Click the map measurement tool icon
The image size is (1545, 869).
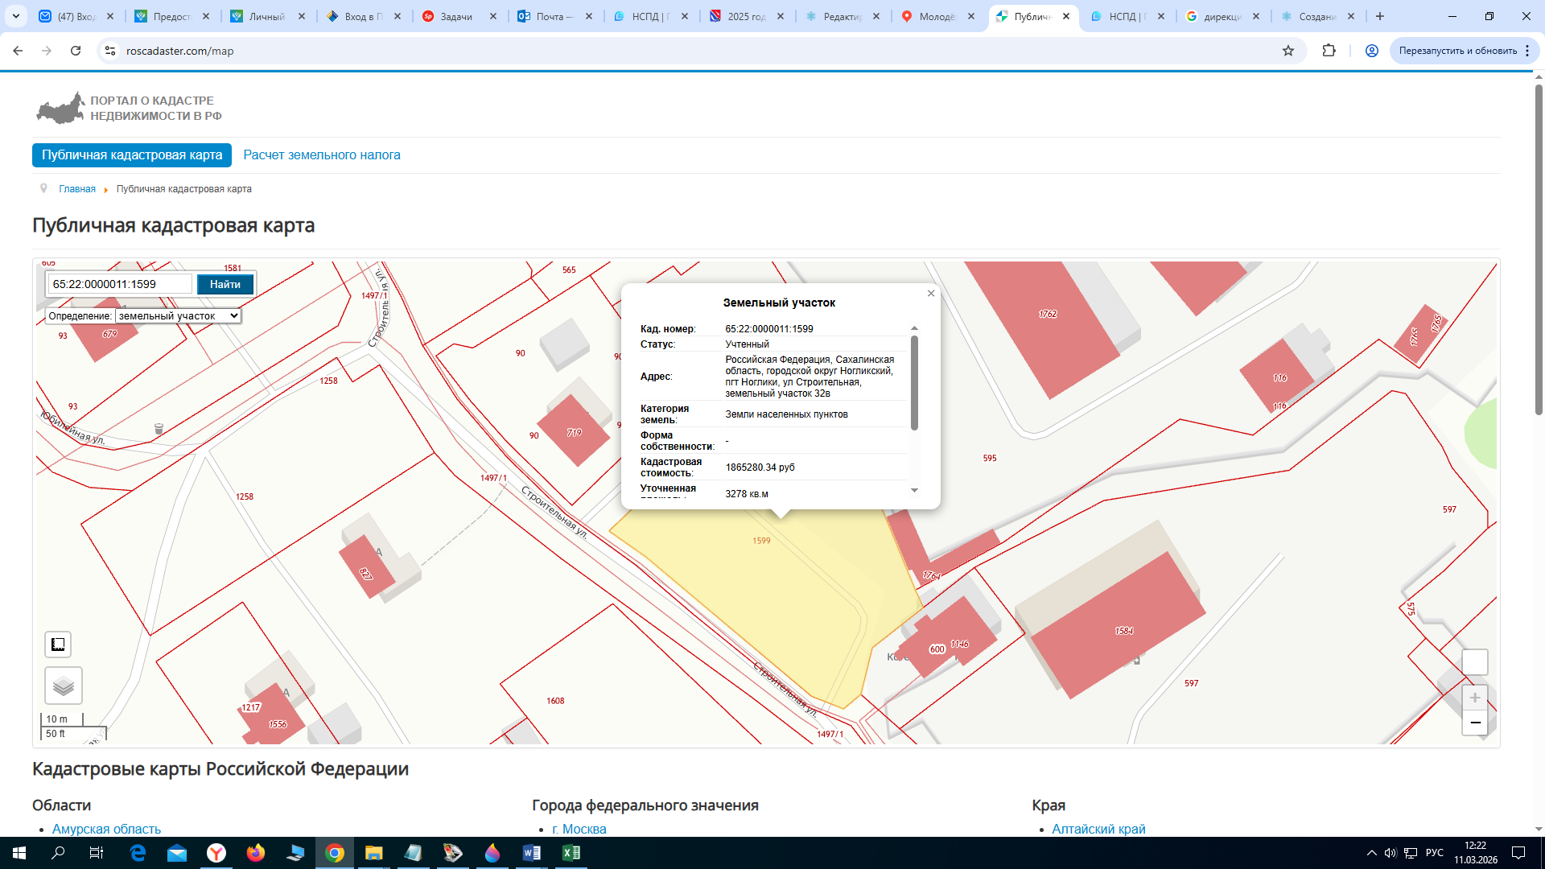click(58, 645)
